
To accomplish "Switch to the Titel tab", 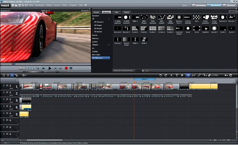I will click(x=116, y=12).
